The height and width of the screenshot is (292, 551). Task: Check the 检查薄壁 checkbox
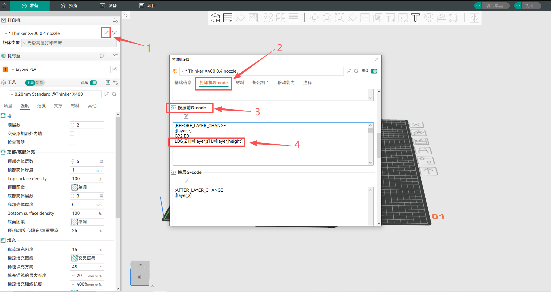[x=72, y=142]
